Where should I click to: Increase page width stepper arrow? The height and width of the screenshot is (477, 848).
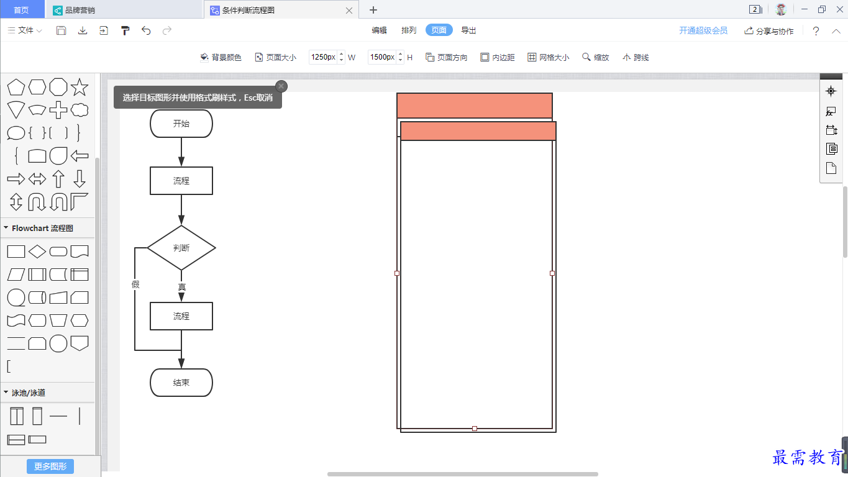tap(341, 54)
